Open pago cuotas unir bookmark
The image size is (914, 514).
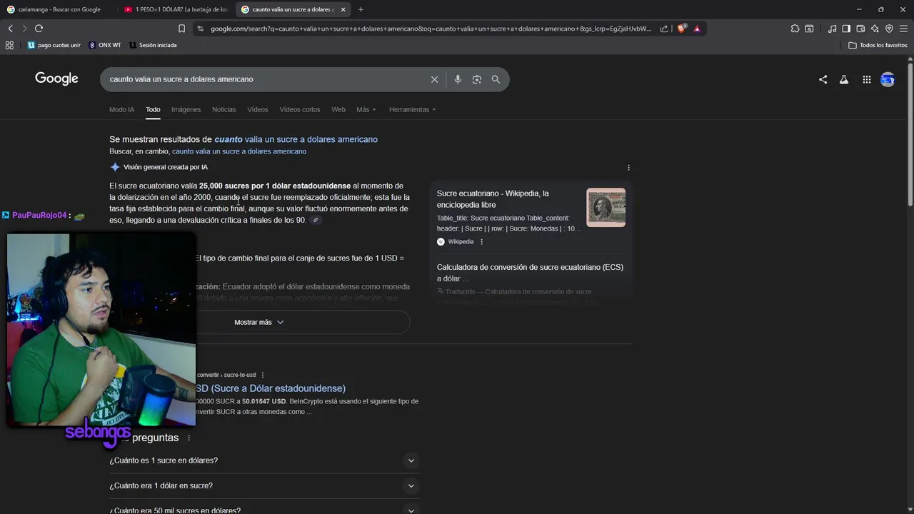pyautogui.click(x=54, y=45)
